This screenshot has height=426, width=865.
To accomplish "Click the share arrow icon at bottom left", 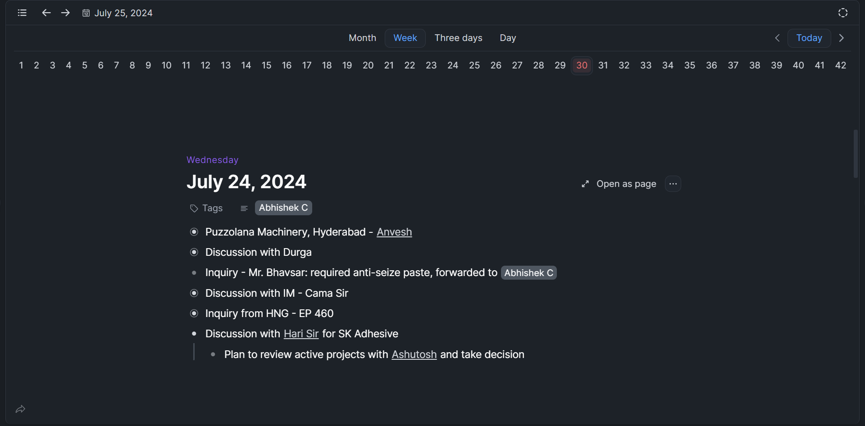I will [x=20, y=409].
